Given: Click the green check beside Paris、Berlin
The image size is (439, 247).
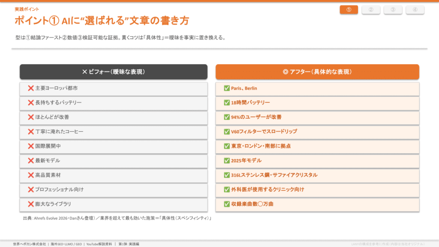Looking at the screenshot, I should tap(227, 88).
